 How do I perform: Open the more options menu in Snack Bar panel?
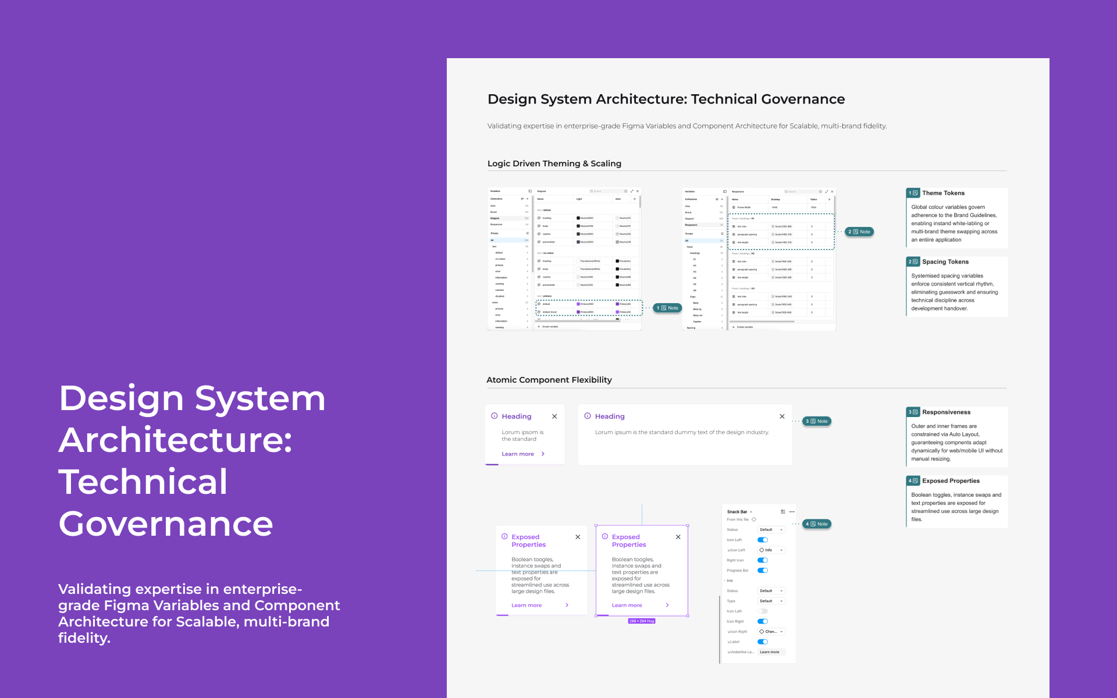791,512
